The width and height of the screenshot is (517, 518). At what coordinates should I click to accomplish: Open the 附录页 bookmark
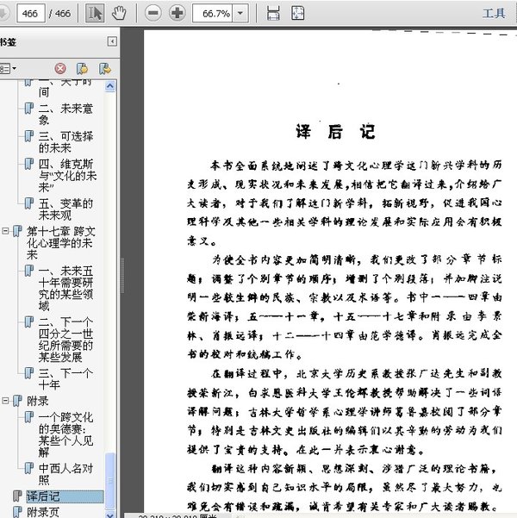[x=41, y=511]
